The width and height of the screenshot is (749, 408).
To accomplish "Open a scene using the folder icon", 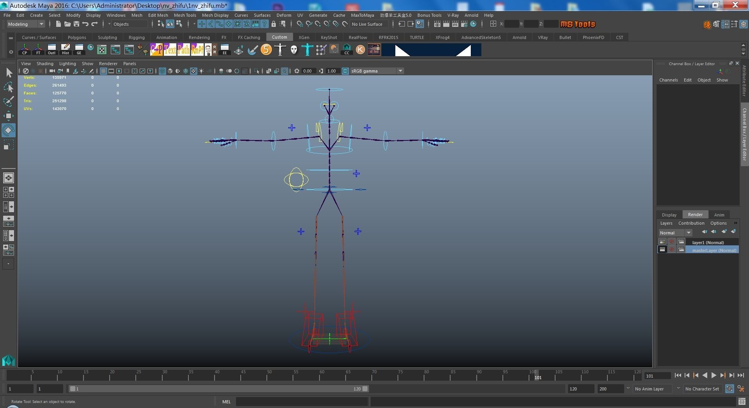I will (x=67, y=24).
